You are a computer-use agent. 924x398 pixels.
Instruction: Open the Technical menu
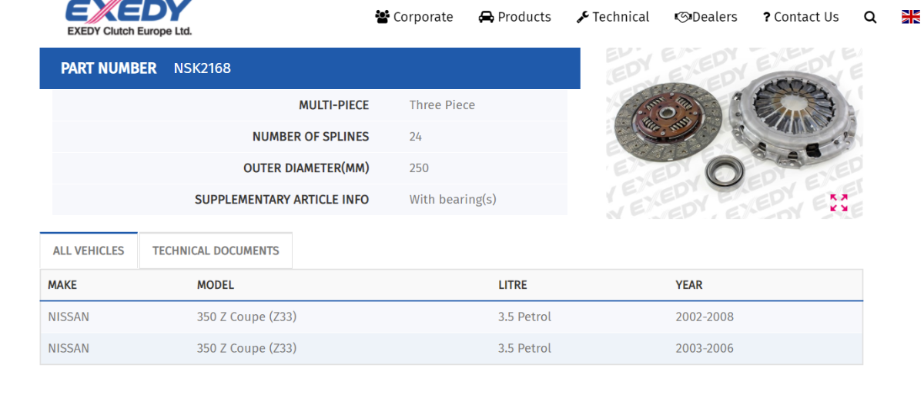621,17
